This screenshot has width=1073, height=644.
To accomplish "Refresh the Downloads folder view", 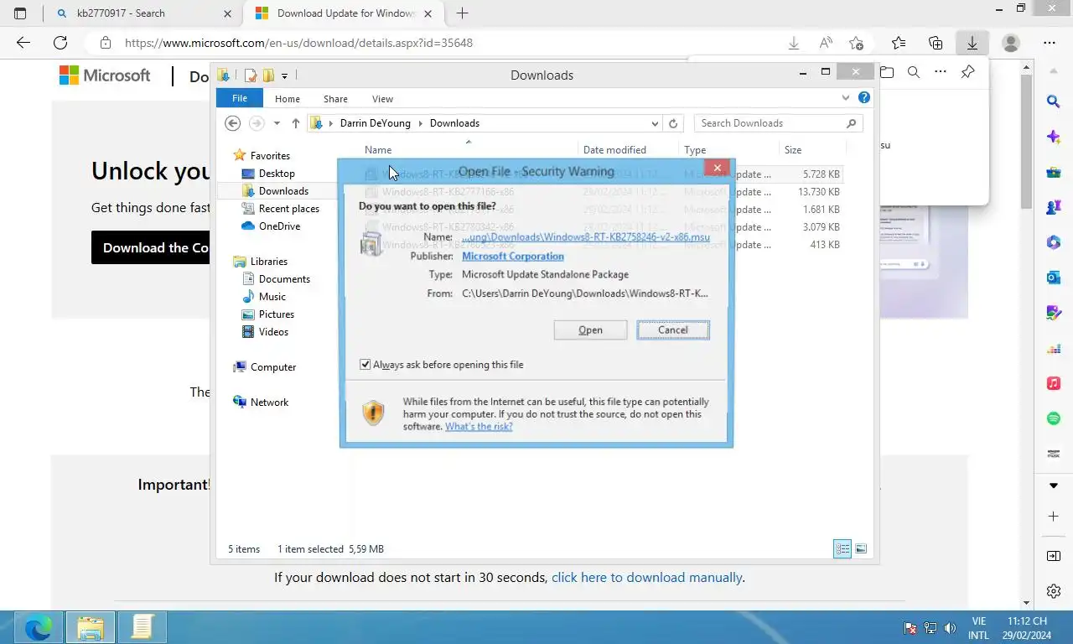I will coord(673,123).
